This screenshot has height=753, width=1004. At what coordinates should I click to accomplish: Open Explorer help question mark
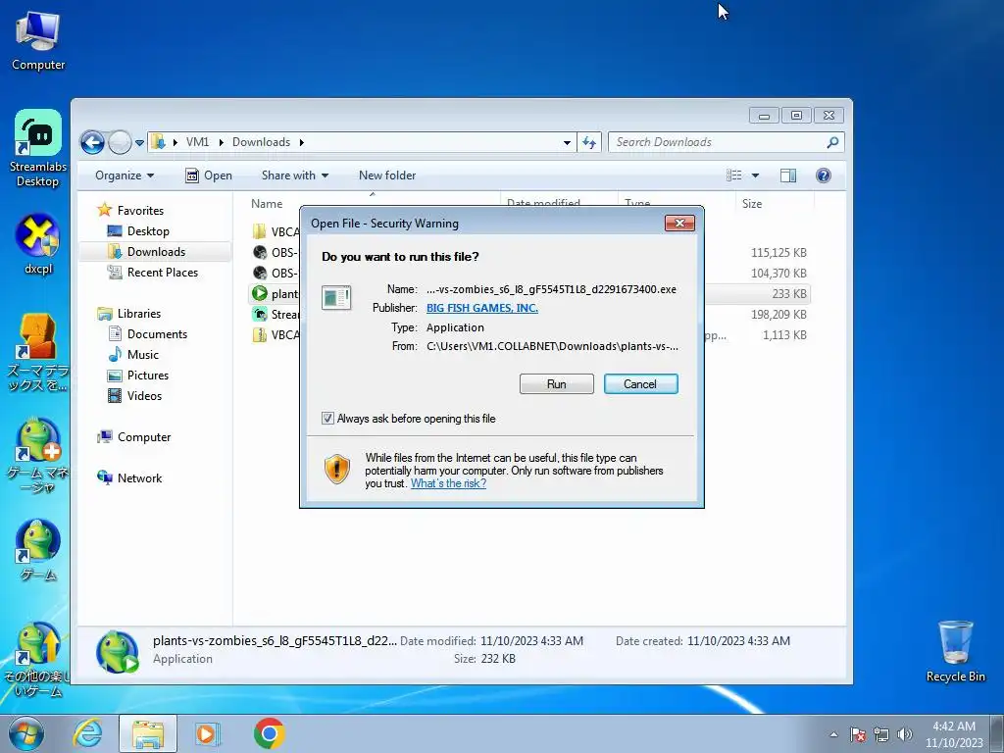point(824,176)
